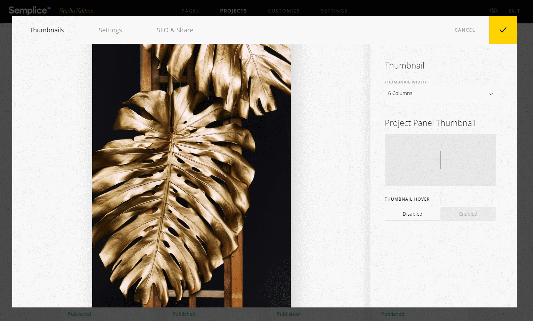The height and width of the screenshot is (321, 533).
Task: Open the SEO & Share tab
Action: [175, 30]
